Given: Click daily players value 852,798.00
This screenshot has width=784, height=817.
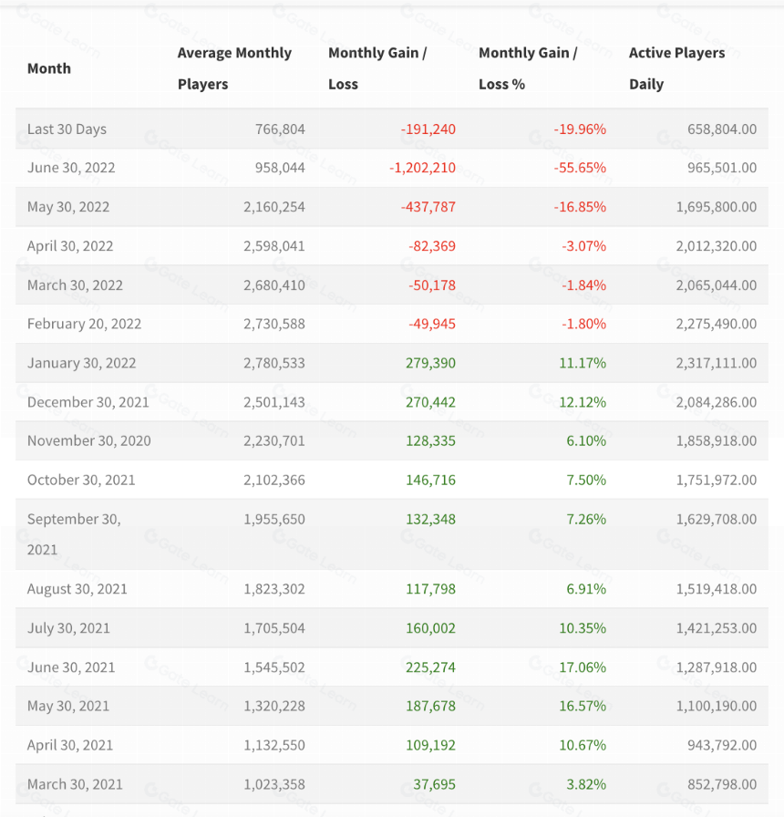Looking at the screenshot, I should pyautogui.click(x=722, y=784).
